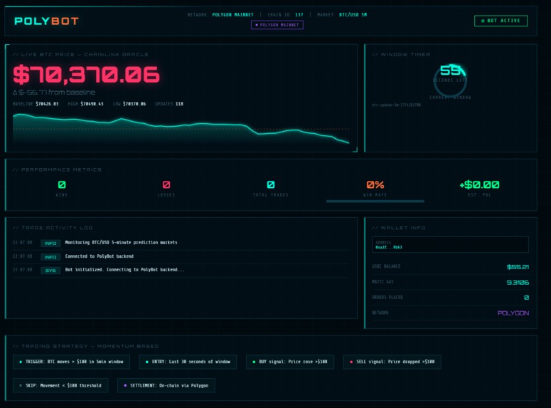Screen dimensions: 551x408
Task: Click the USDC BALANCE value $55.21
Action: click(518, 267)
